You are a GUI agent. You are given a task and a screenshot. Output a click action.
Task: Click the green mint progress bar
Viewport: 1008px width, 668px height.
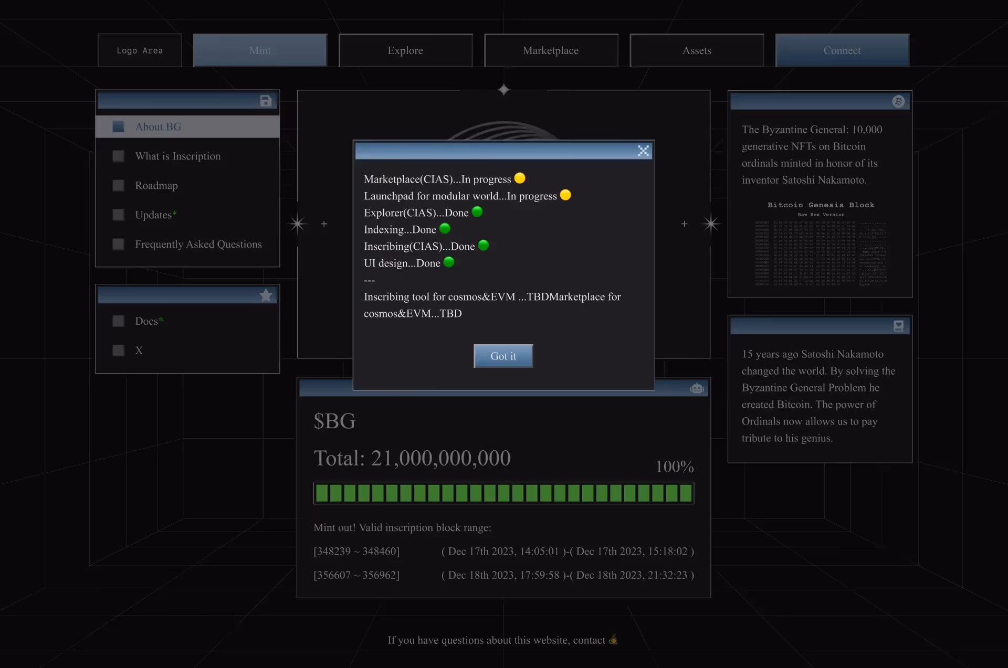[x=503, y=493]
